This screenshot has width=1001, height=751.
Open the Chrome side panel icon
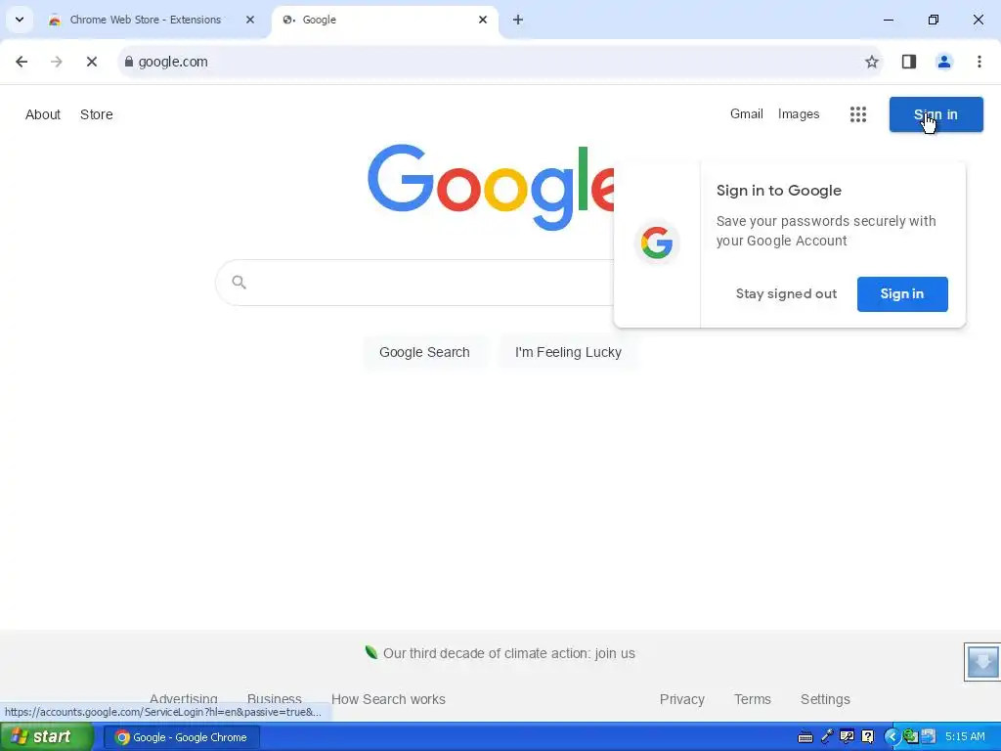[x=908, y=62]
